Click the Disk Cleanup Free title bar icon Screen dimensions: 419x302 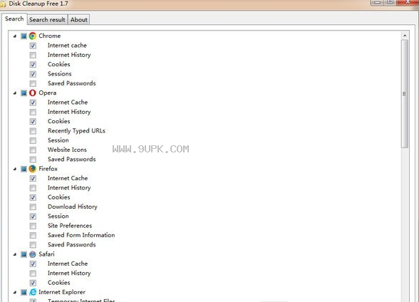click(x=3, y=4)
